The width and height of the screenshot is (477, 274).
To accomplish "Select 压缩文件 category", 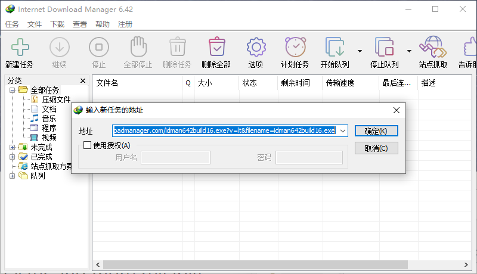I will [x=56, y=99].
